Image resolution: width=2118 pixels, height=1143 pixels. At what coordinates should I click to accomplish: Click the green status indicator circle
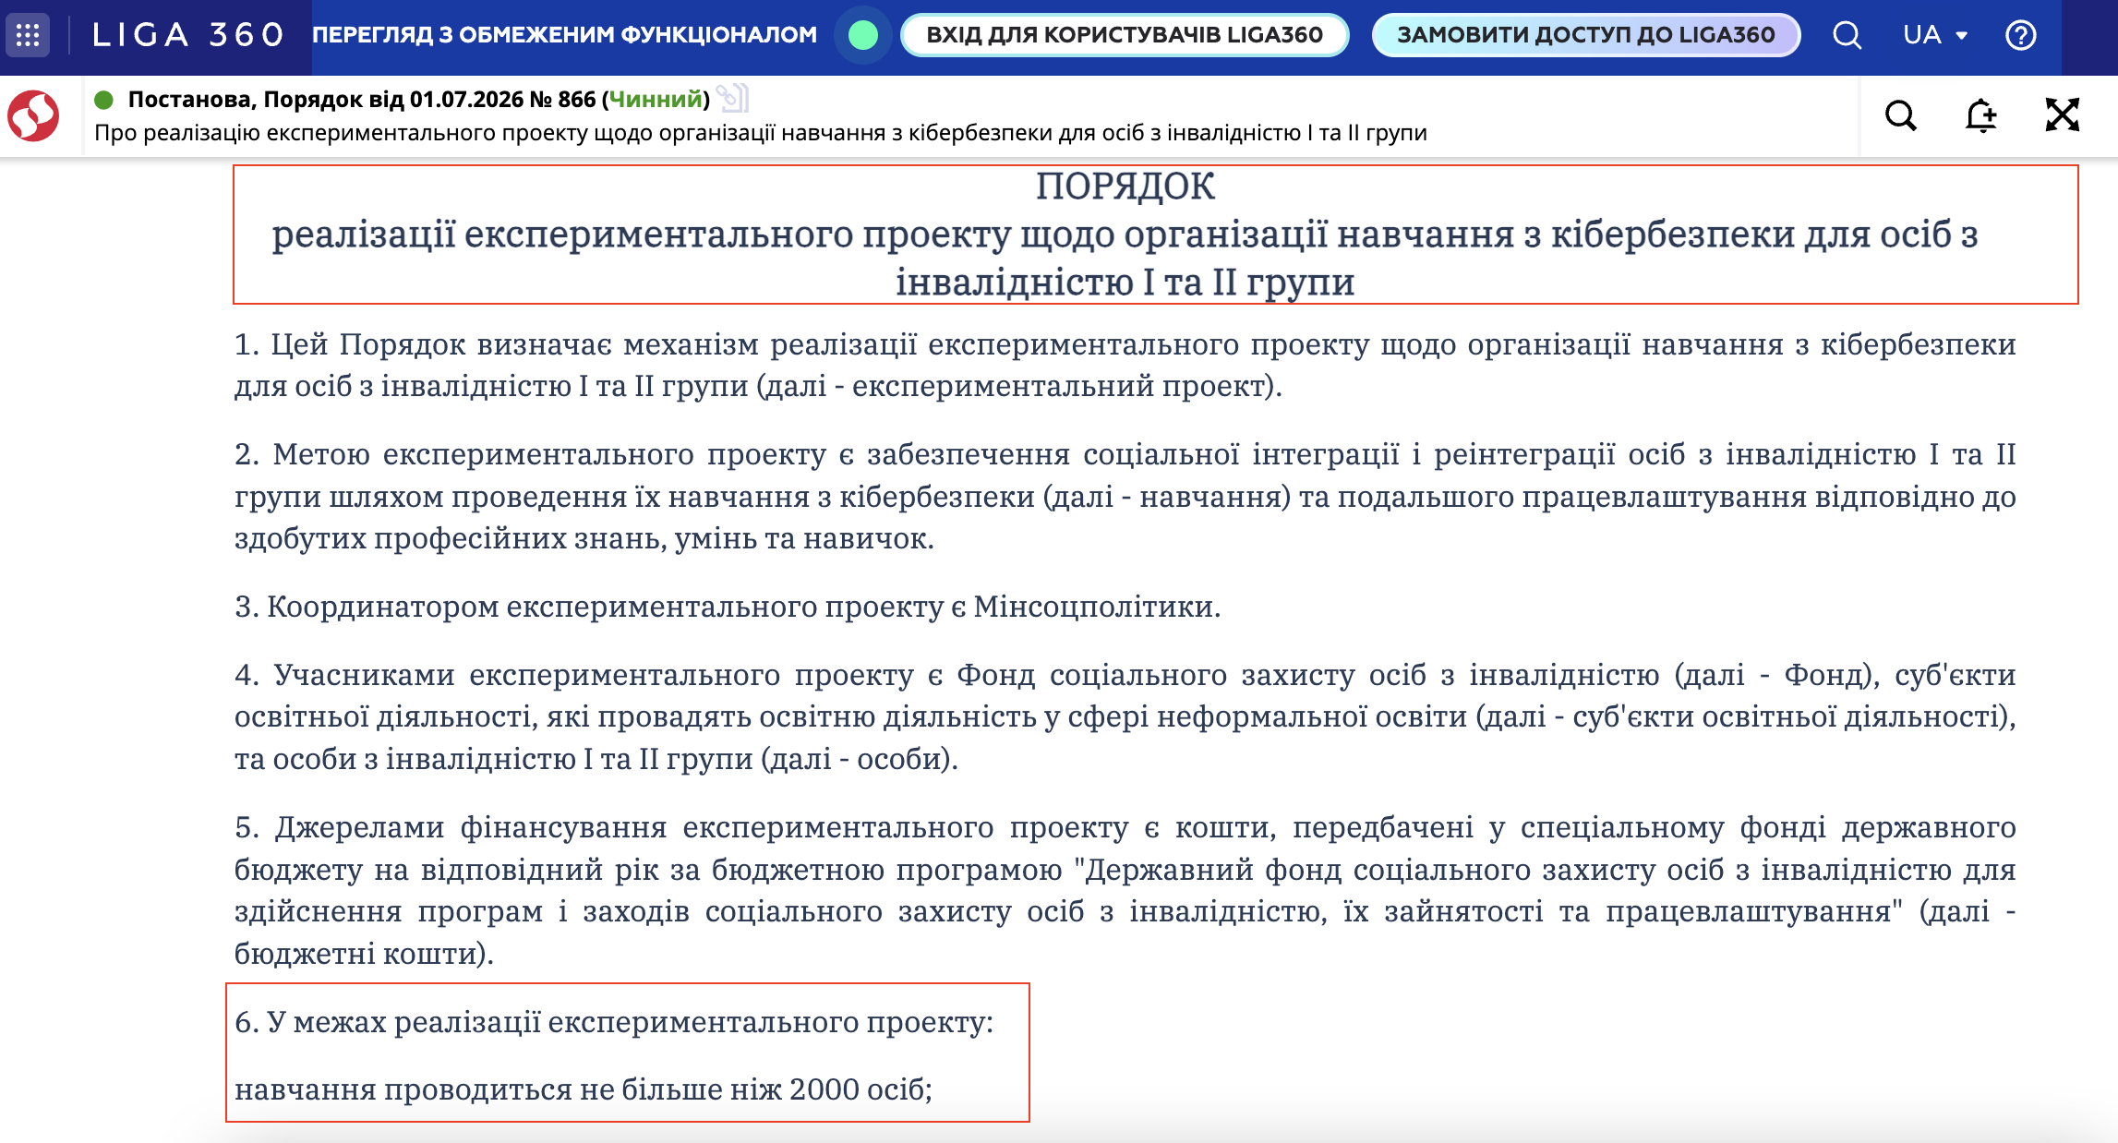coord(863,35)
